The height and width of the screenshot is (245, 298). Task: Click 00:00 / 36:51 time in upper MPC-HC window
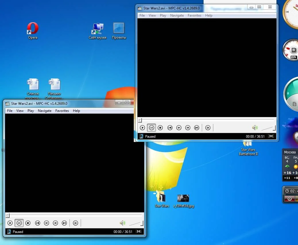(x=255, y=137)
